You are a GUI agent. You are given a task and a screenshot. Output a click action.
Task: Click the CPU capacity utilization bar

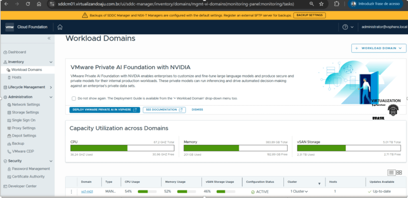[122, 148]
